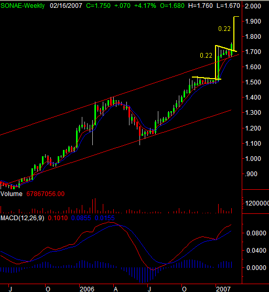Select the date 02/16/2007 in header
This screenshot has height=292, width=269.
click(66, 6)
